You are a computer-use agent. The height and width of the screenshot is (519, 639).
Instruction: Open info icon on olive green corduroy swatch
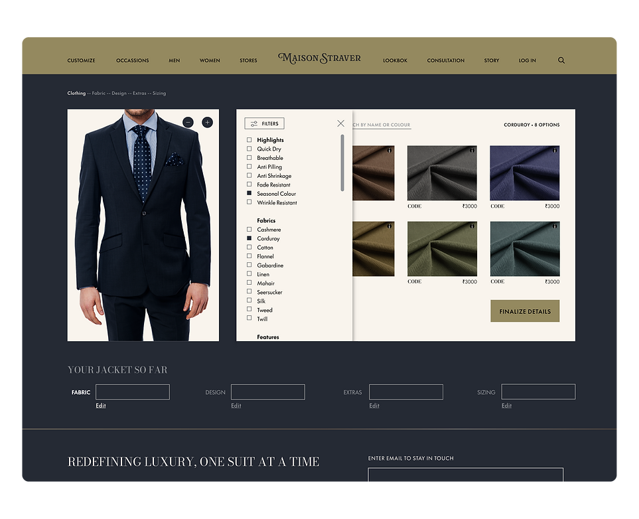(472, 226)
